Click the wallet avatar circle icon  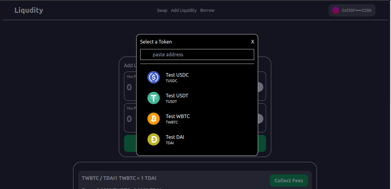pyautogui.click(x=336, y=10)
